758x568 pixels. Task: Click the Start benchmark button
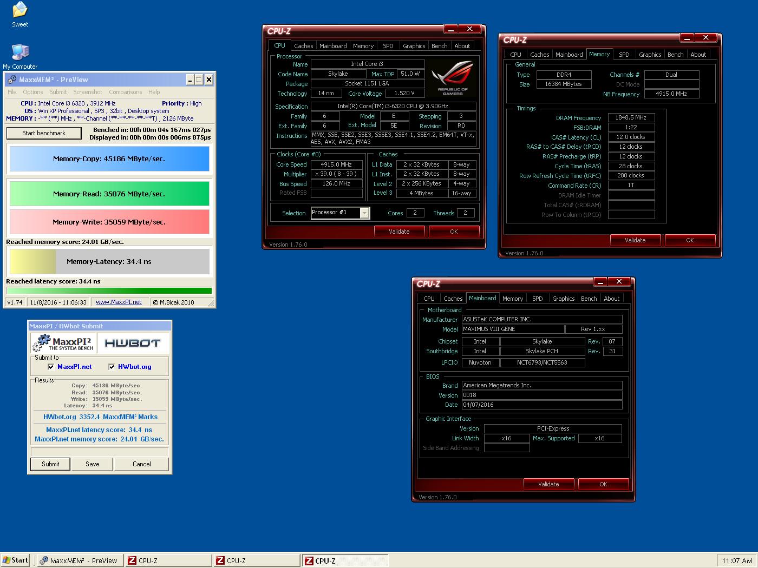44,133
